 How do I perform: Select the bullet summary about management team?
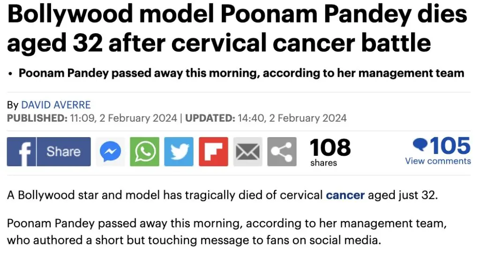[x=241, y=73]
